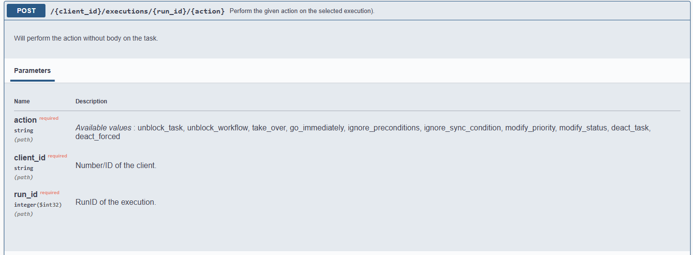Click the client_id parameter name
This screenshot has height=255, width=693.
point(29,158)
